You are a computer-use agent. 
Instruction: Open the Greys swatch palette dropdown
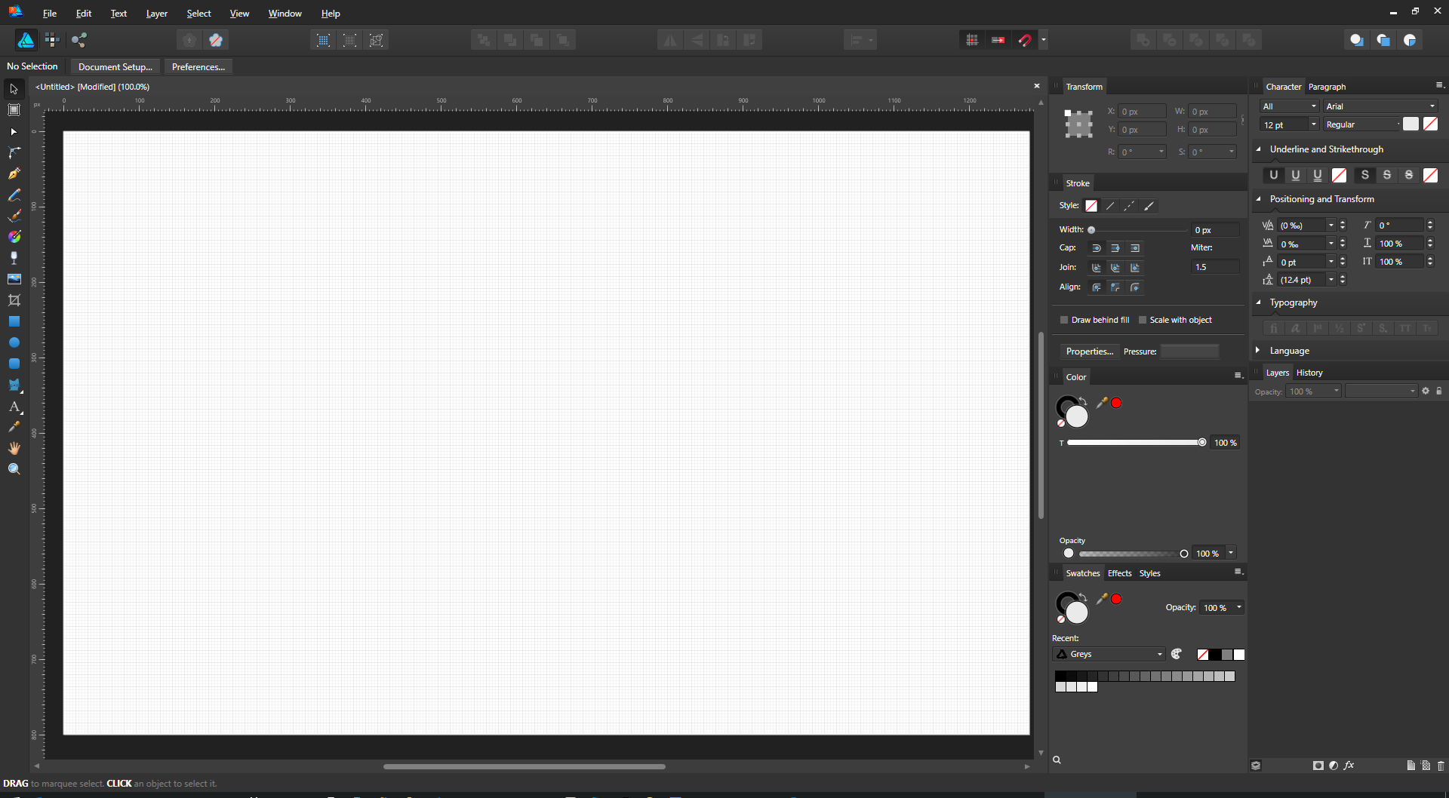coord(1109,654)
